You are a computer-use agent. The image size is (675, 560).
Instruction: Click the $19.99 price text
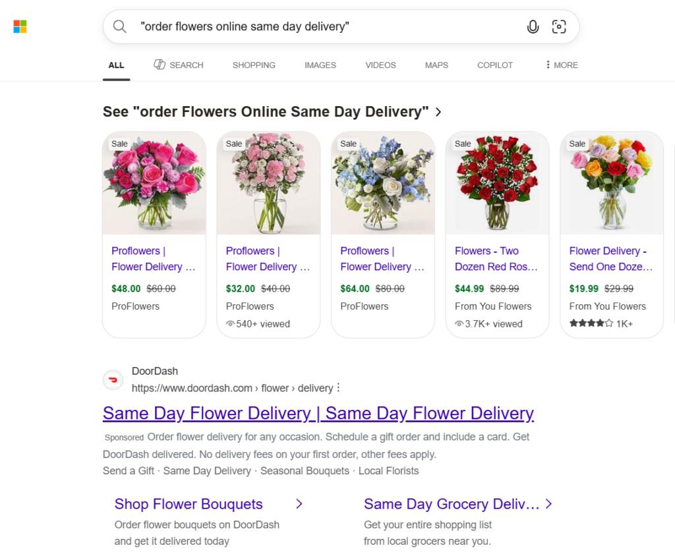pos(584,289)
